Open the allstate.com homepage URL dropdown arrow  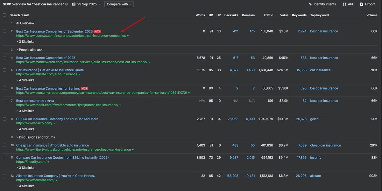[56, 180]
